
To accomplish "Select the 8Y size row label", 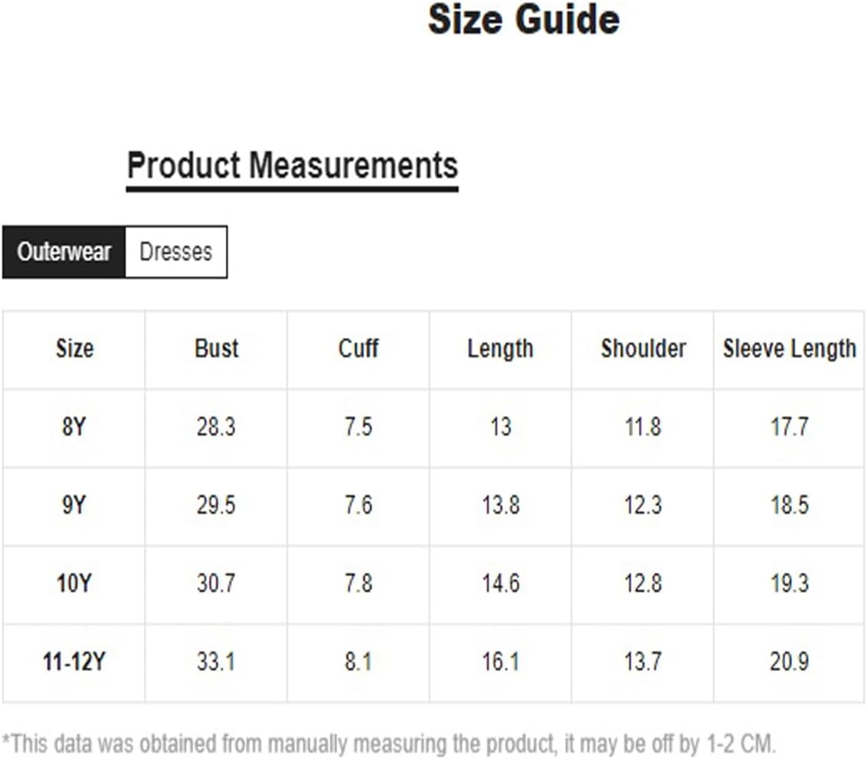I will [74, 427].
